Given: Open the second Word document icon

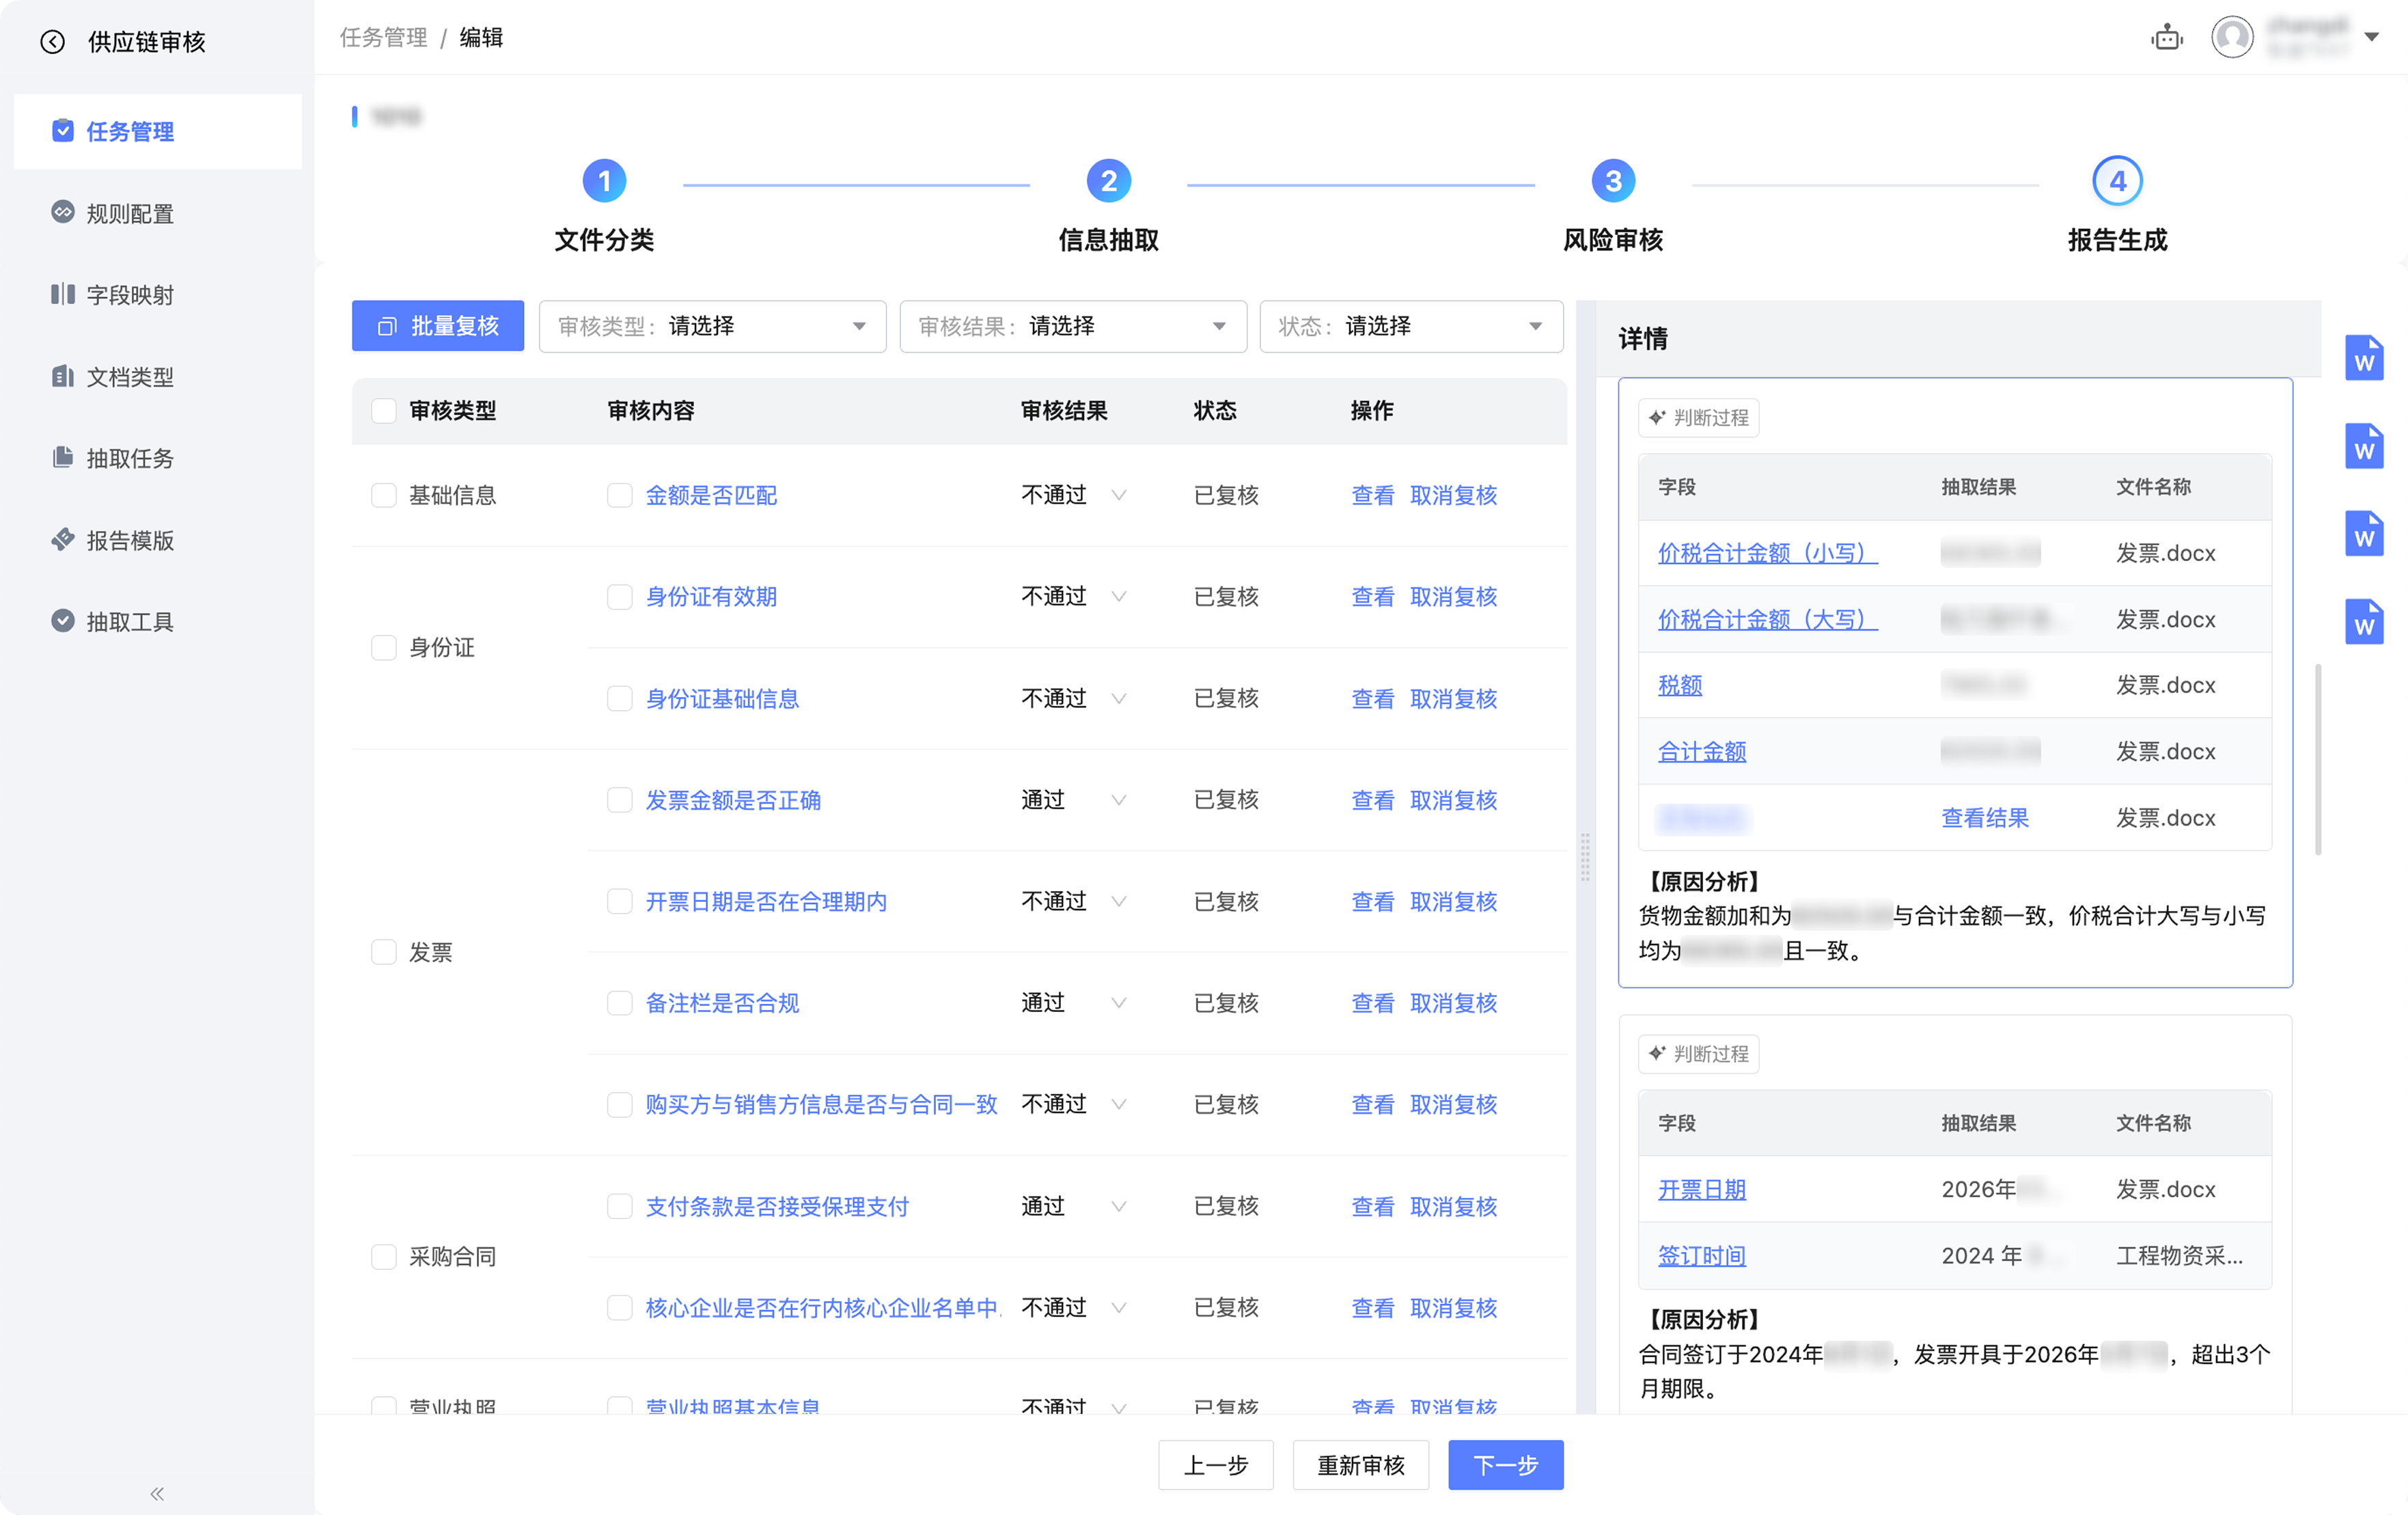Looking at the screenshot, I should [2364, 446].
